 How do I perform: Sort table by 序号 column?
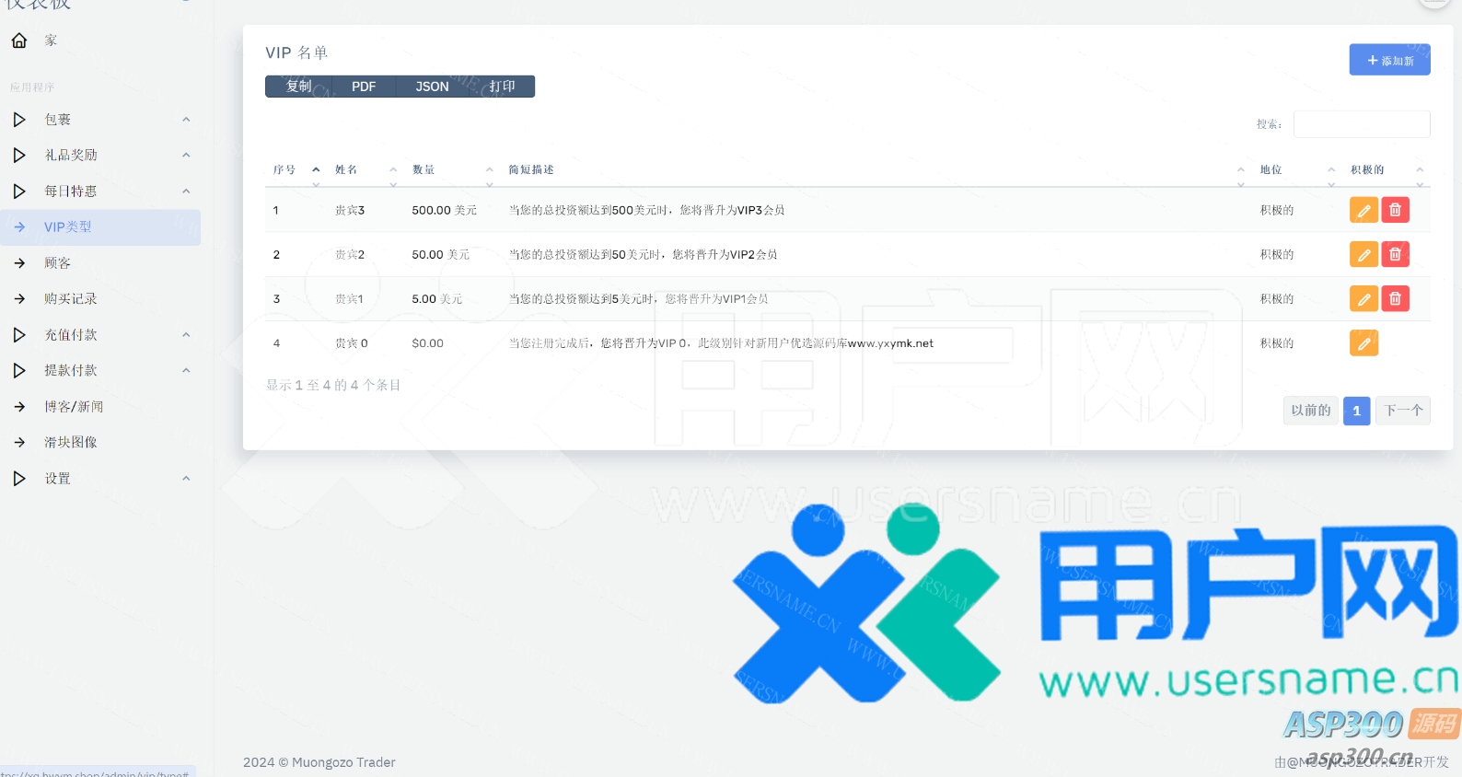(x=296, y=170)
